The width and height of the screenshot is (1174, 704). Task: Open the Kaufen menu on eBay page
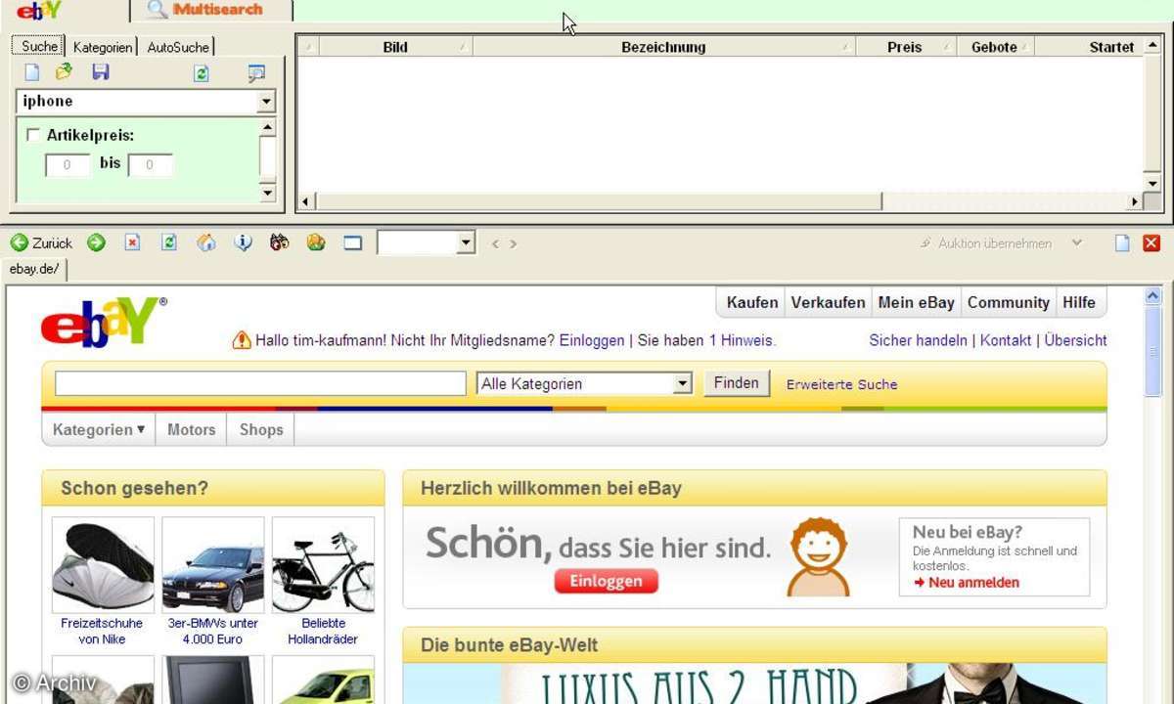pyautogui.click(x=752, y=302)
